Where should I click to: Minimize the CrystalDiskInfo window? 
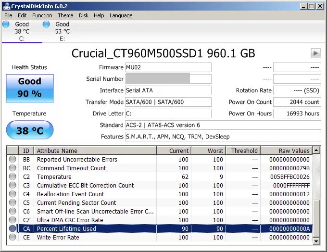303,6
